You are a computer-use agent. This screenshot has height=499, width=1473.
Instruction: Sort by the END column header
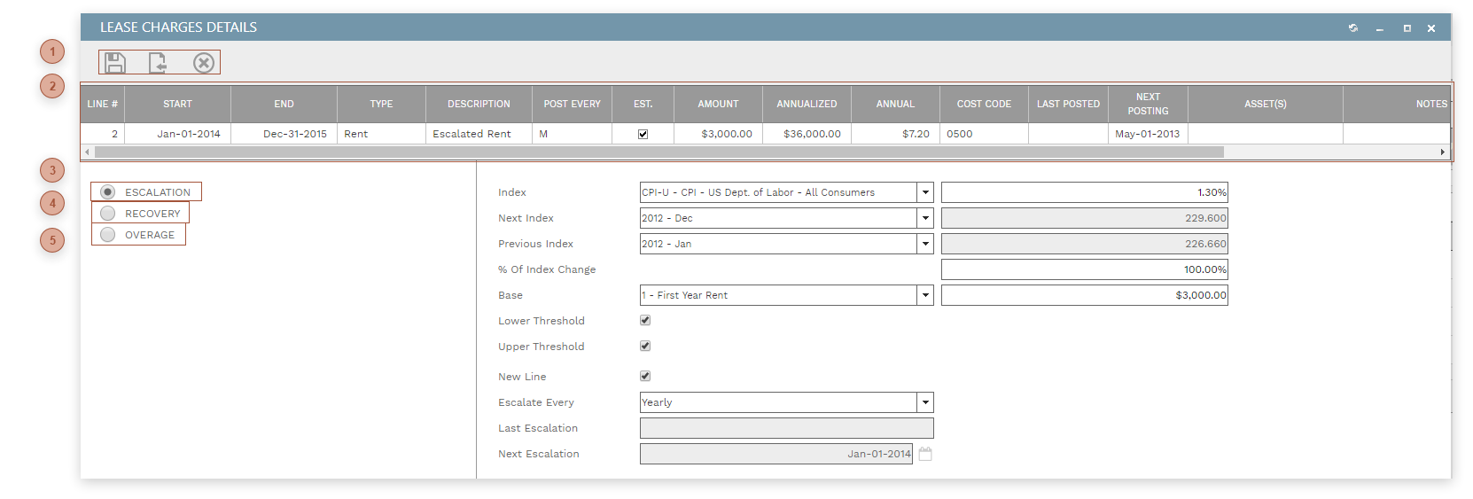coord(284,104)
